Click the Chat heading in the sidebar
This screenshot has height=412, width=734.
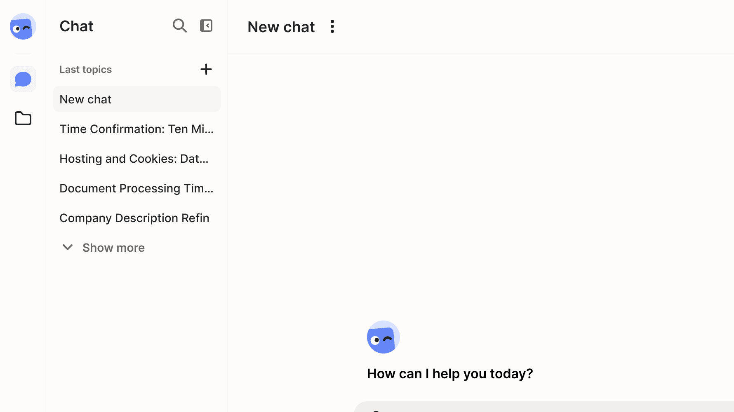(76, 26)
